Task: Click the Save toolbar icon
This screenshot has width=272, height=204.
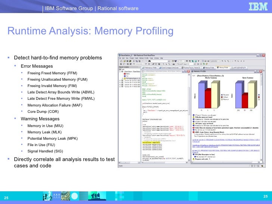Action: 127,61
